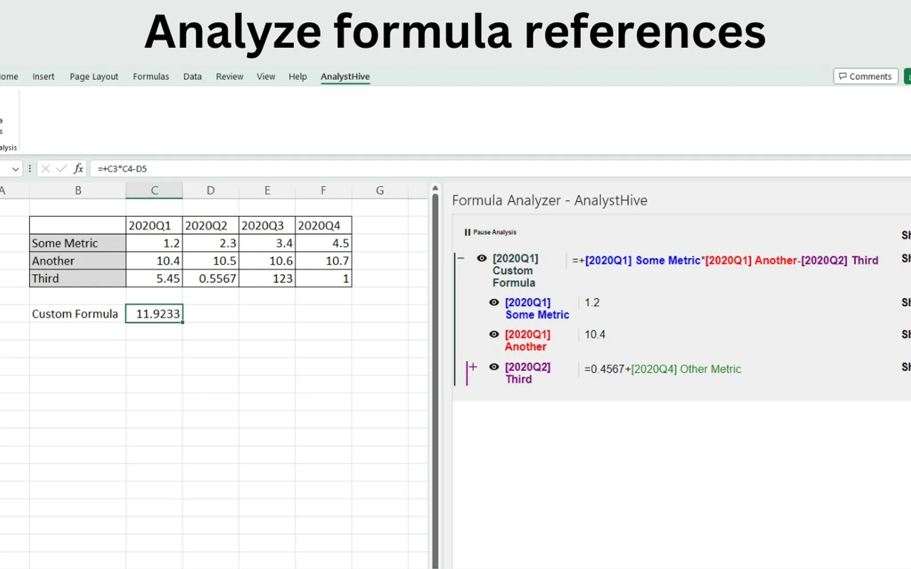Open the Data ribbon tab
Image resolution: width=911 pixels, height=569 pixels.
(192, 76)
